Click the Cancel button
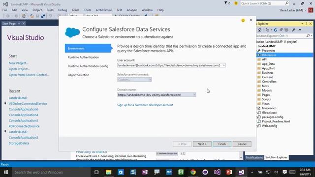 [242, 144]
